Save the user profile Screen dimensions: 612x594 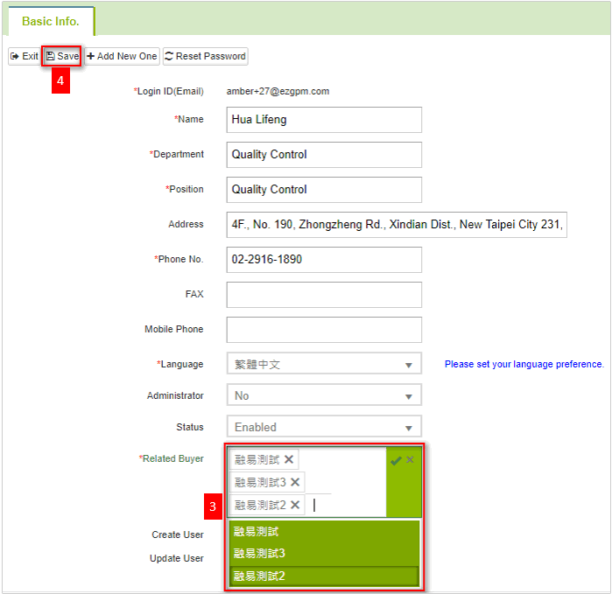62,56
